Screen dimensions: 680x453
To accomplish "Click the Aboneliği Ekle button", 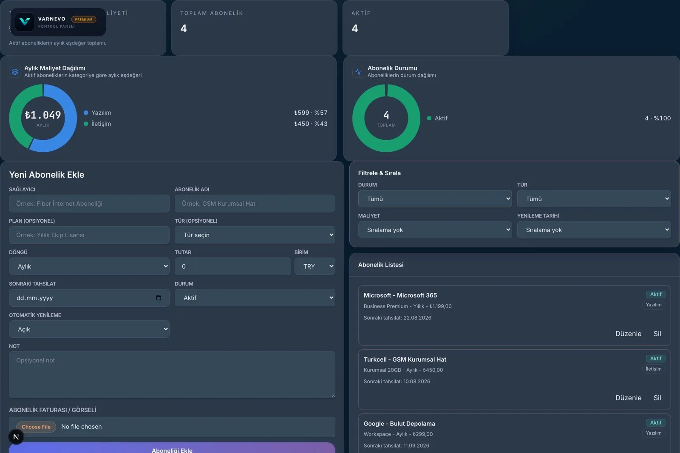I will click(172, 448).
